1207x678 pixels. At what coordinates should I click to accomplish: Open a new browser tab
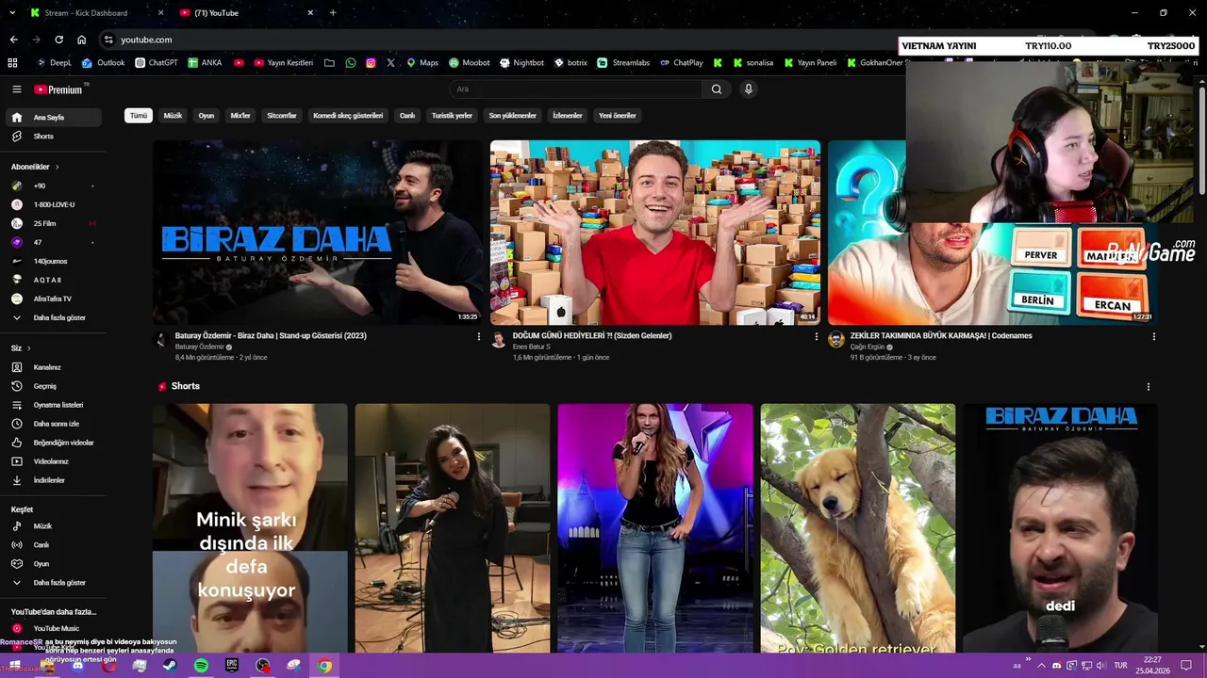coord(333,13)
